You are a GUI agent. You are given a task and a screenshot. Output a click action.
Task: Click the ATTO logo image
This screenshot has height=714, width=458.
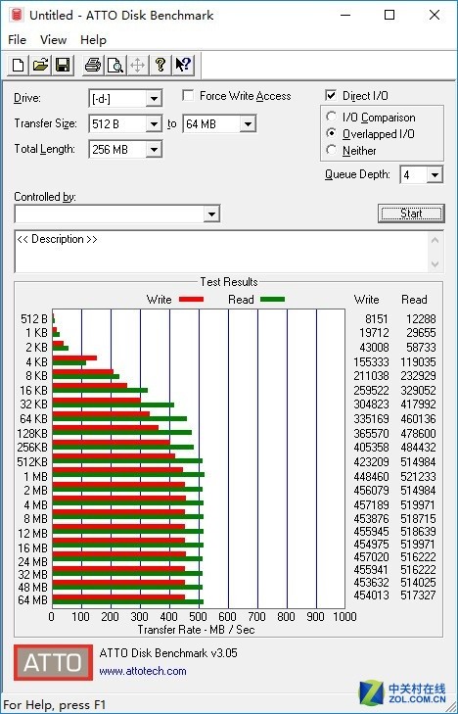tap(53, 662)
